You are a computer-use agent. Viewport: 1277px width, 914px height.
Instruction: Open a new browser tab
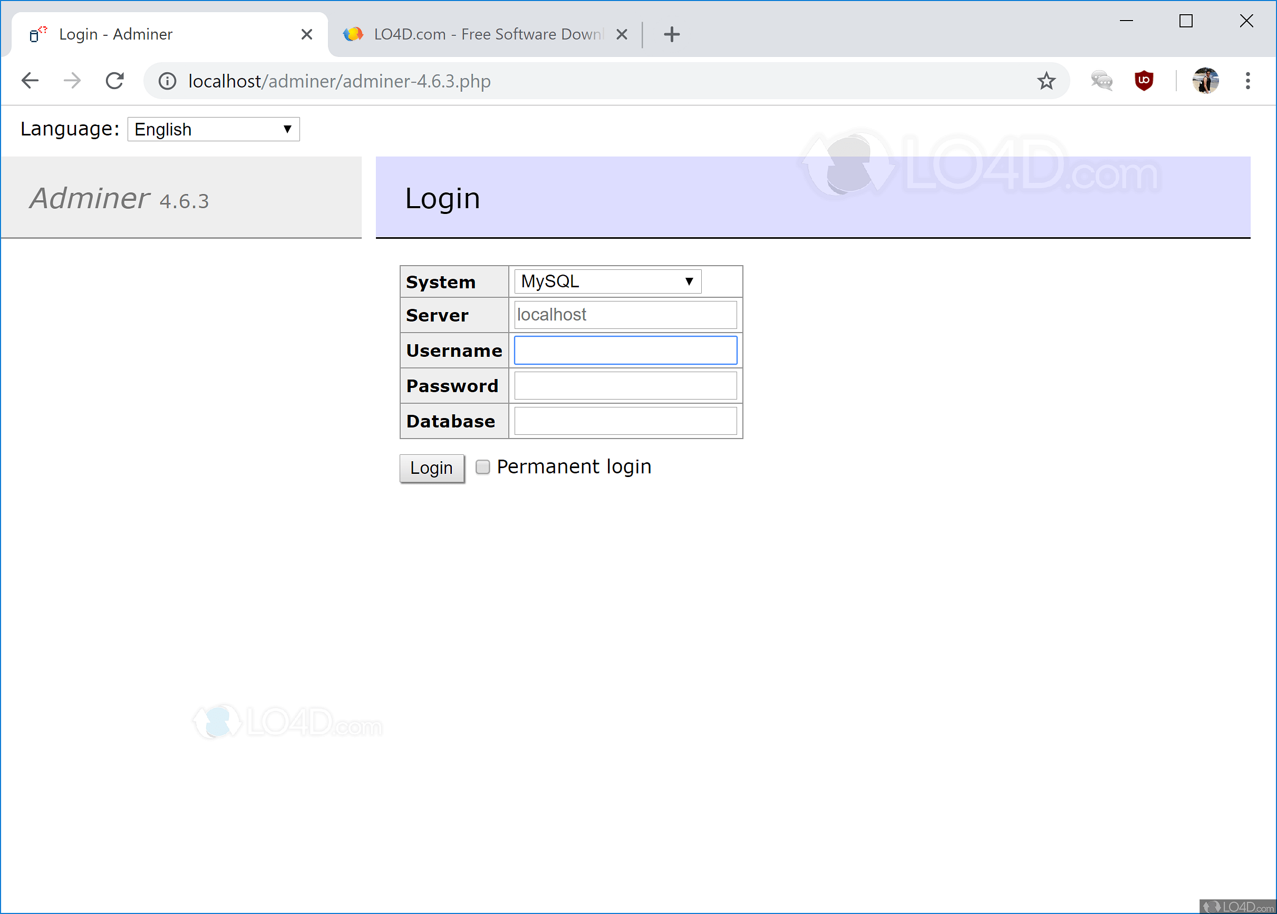click(x=671, y=34)
